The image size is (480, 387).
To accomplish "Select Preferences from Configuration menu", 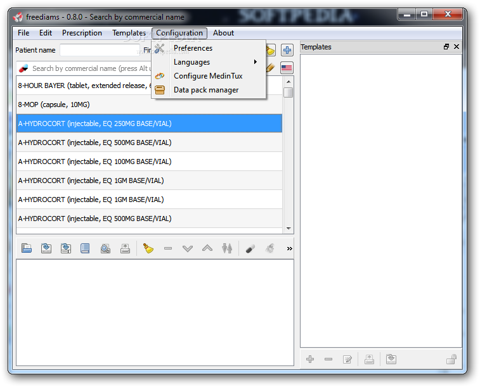I will pos(209,48).
